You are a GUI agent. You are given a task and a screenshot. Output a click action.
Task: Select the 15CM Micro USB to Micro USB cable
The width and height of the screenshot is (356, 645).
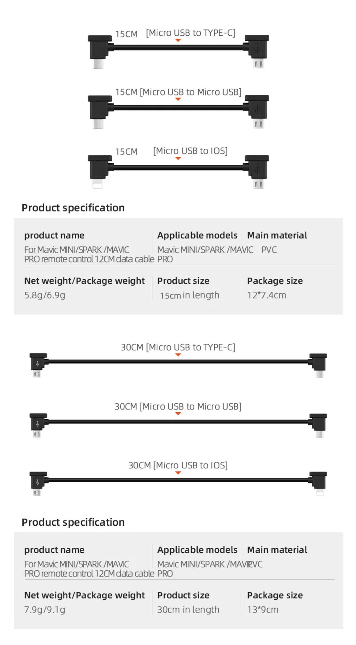[x=178, y=112]
